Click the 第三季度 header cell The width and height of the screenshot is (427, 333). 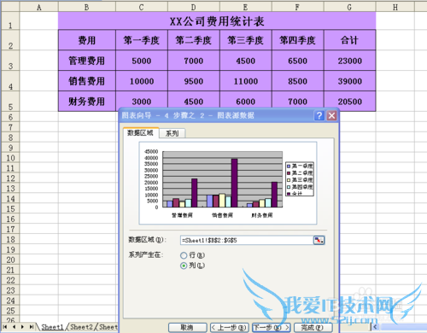246,40
